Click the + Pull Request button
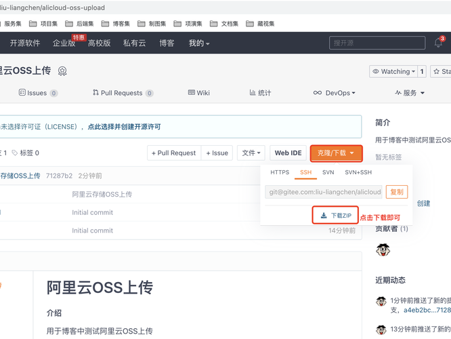Image resolution: width=451 pixels, height=339 pixels. pos(174,153)
